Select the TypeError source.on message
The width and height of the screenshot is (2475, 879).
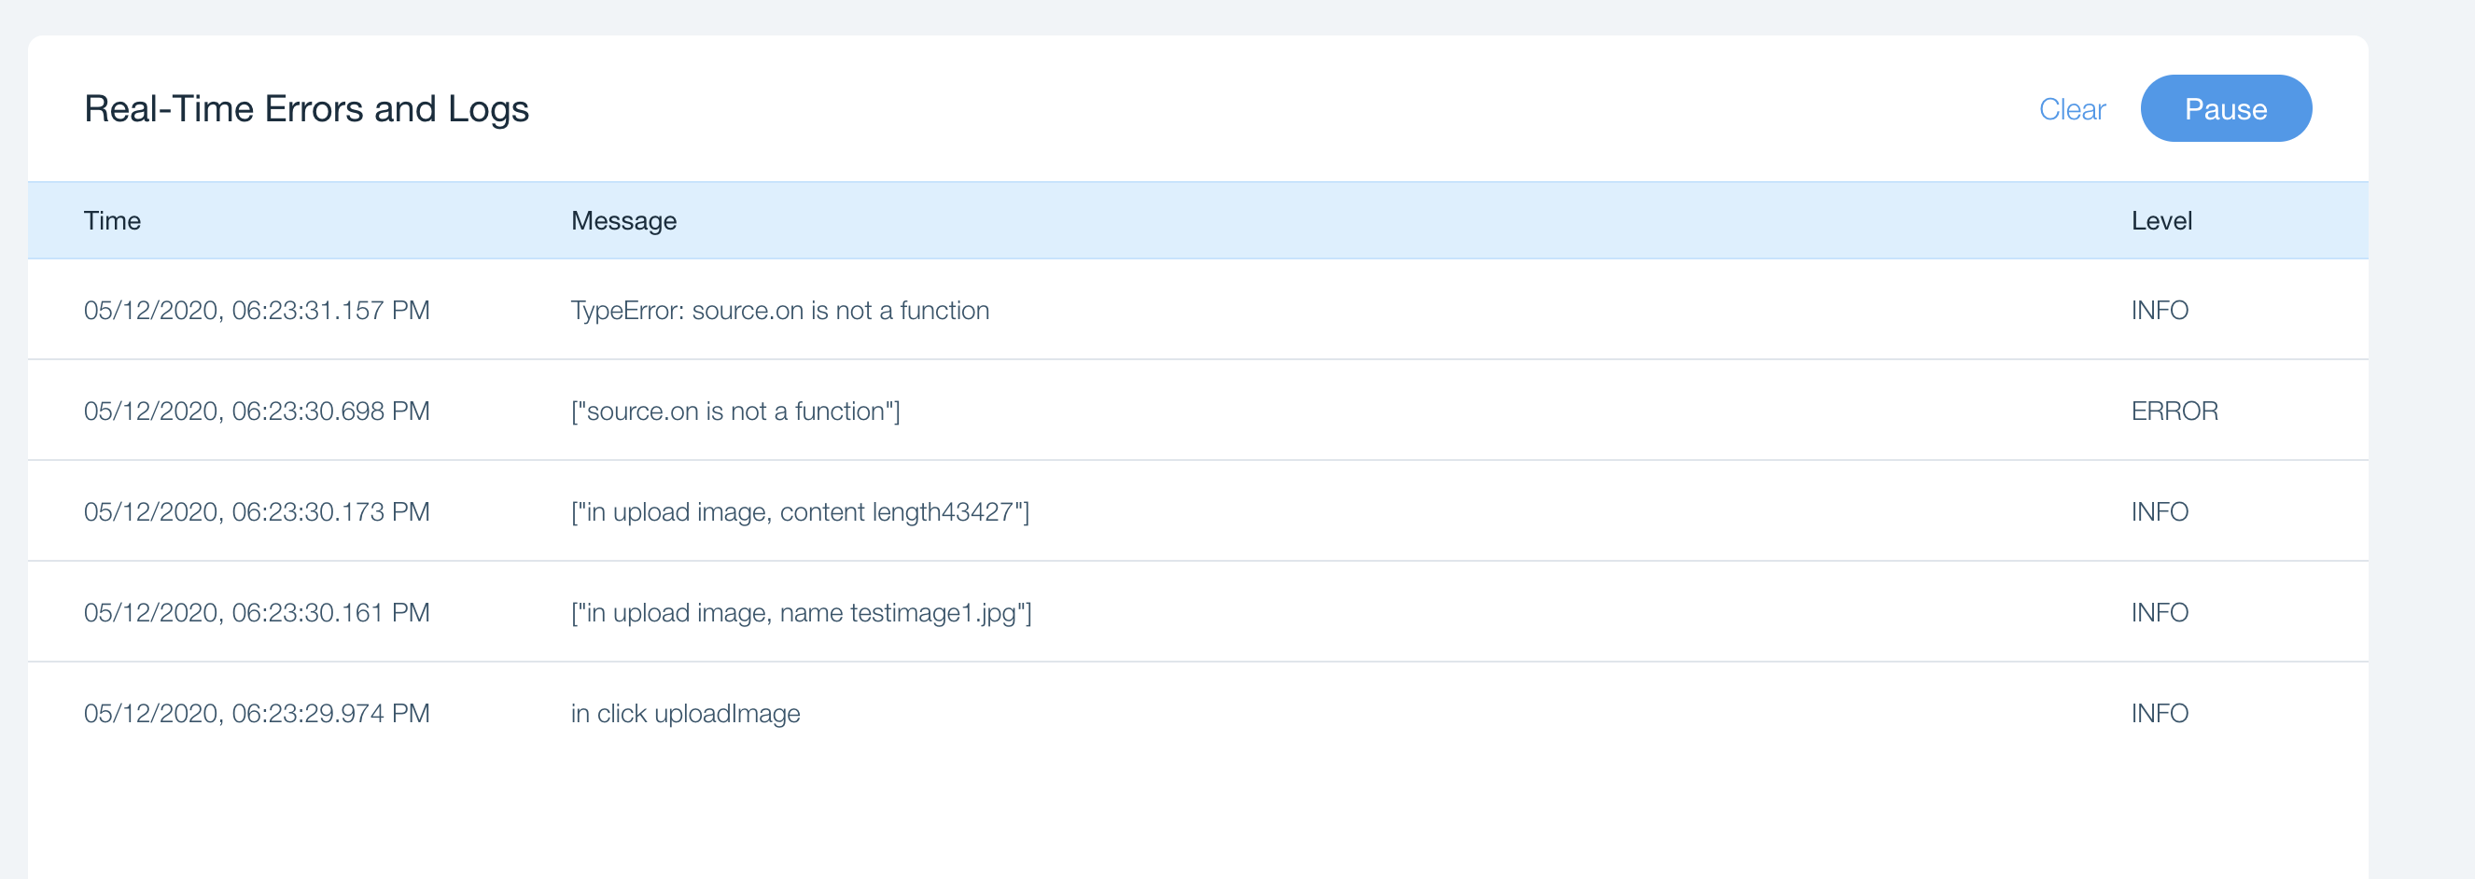(x=779, y=311)
